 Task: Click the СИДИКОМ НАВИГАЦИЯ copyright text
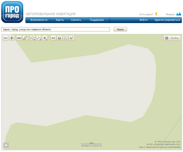click(x=164, y=144)
